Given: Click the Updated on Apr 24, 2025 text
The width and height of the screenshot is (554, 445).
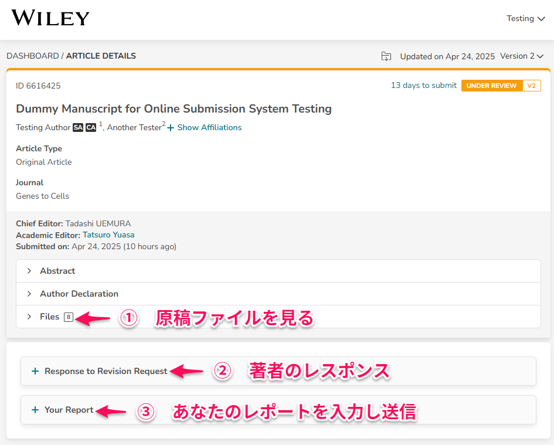Looking at the screenshot, I should (447, 56).
